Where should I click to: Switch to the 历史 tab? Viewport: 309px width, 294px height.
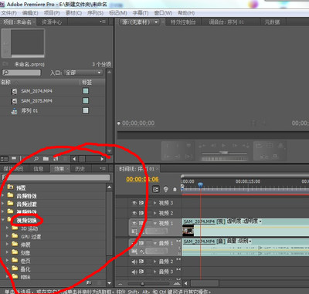[x=80, y=169]
